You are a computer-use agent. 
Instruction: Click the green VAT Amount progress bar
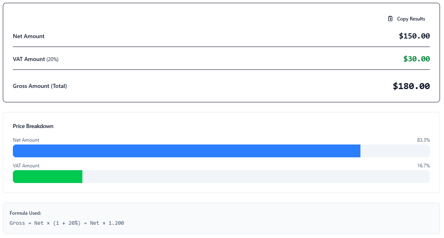click(47, 177)
